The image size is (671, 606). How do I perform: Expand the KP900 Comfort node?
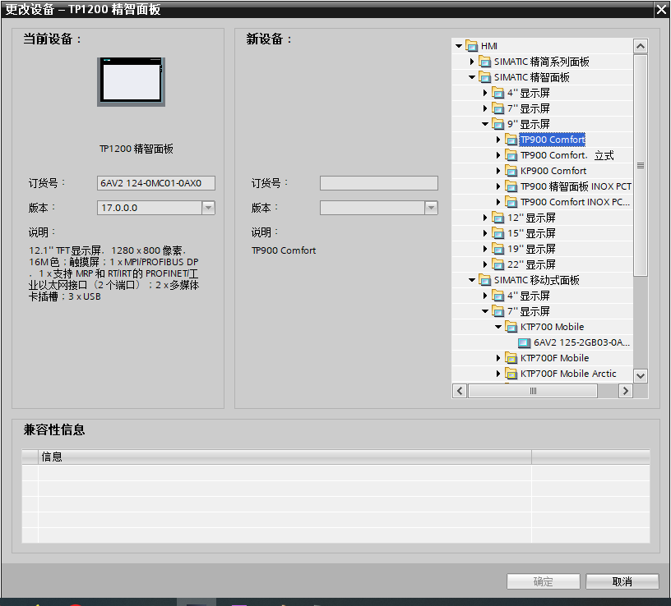tap(498, 171)
